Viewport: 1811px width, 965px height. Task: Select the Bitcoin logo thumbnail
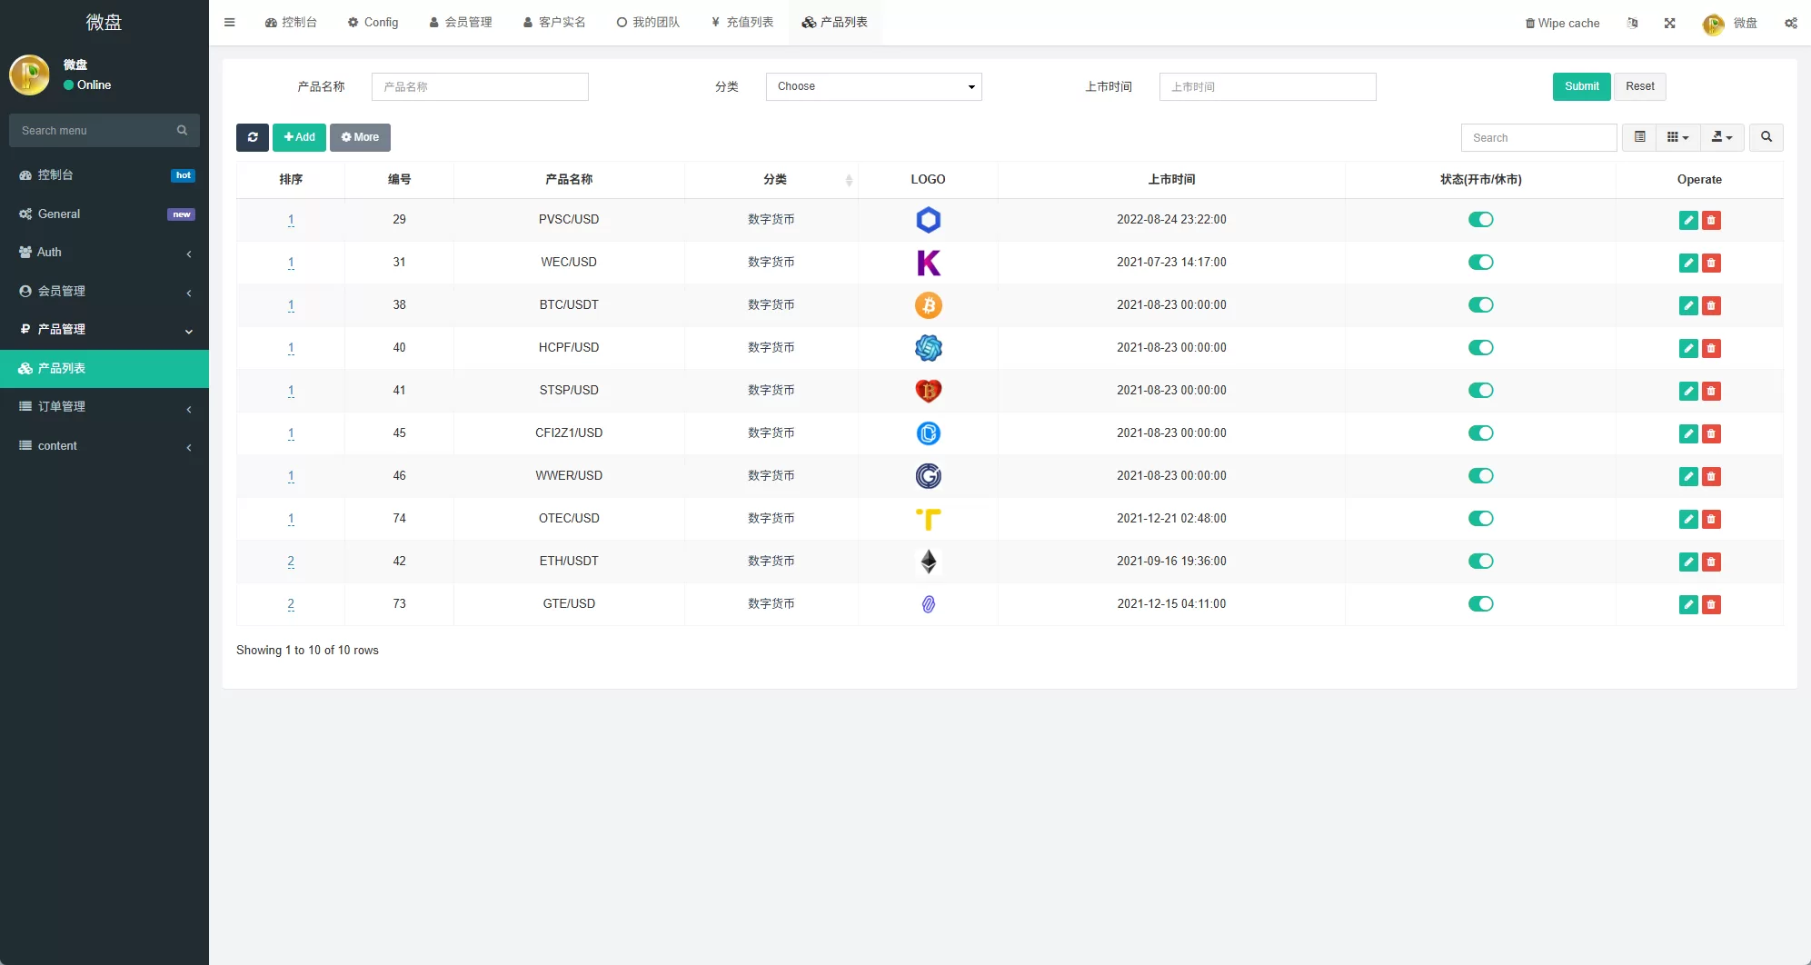tap(928, 305)
